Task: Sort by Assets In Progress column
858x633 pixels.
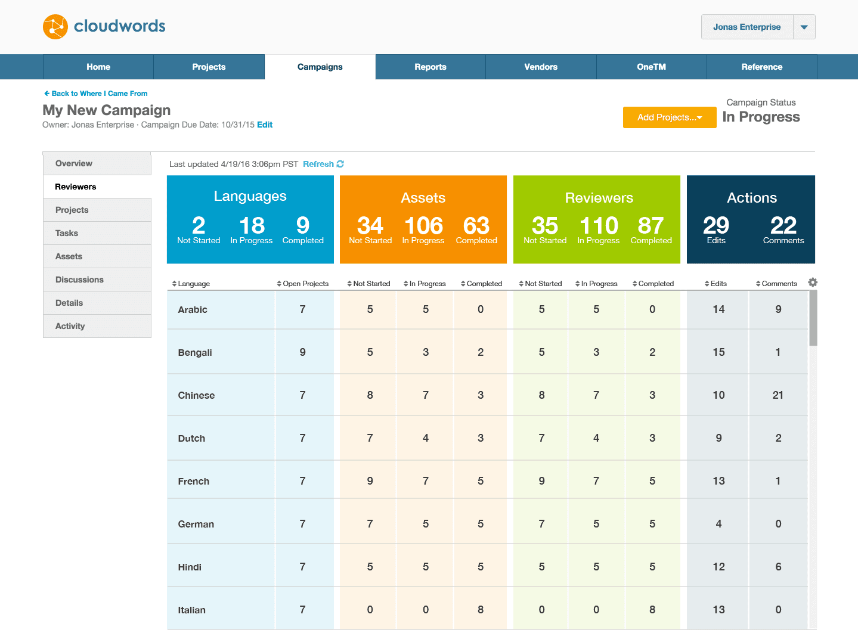Action: (425, 284)
